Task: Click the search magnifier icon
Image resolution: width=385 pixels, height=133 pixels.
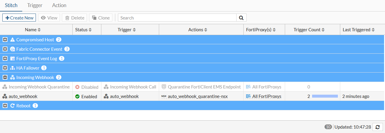Action: pos(241,18)
